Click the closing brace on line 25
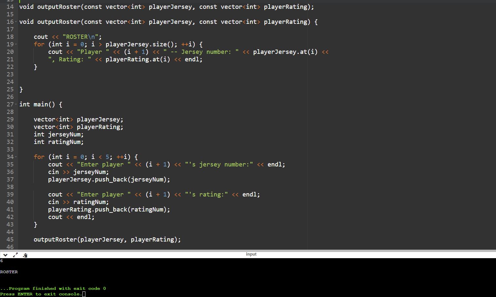The width and height of the screenshot is (496, 297). click(x=21, y=89)
